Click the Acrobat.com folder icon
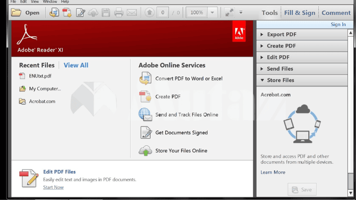The image size is (356, 200). coord(22,101)
